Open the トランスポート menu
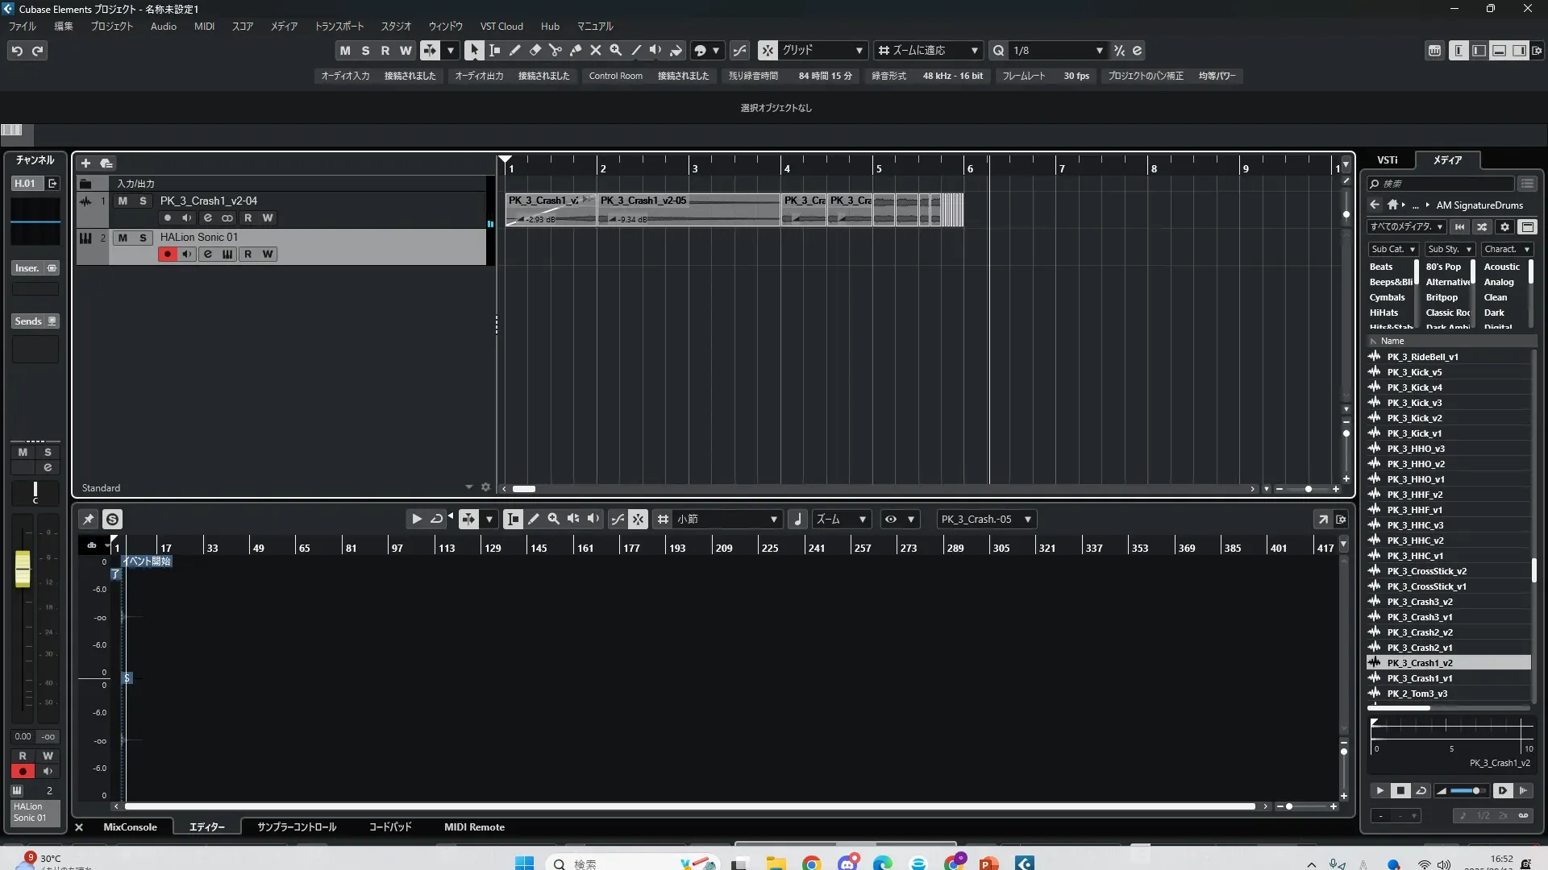This screenshot has width=1548, height=870. (x=339, y=27)
